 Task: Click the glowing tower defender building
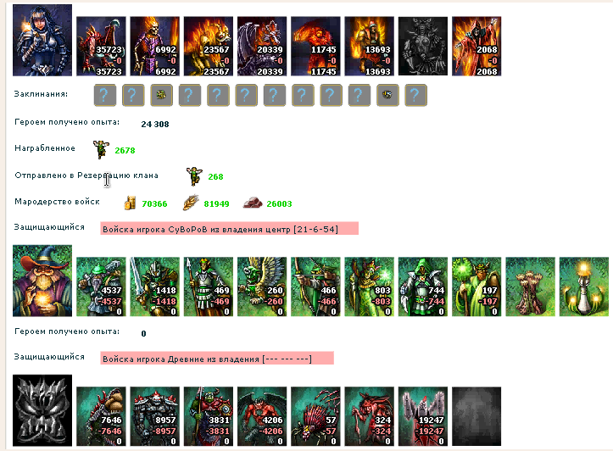coord(583,287)
